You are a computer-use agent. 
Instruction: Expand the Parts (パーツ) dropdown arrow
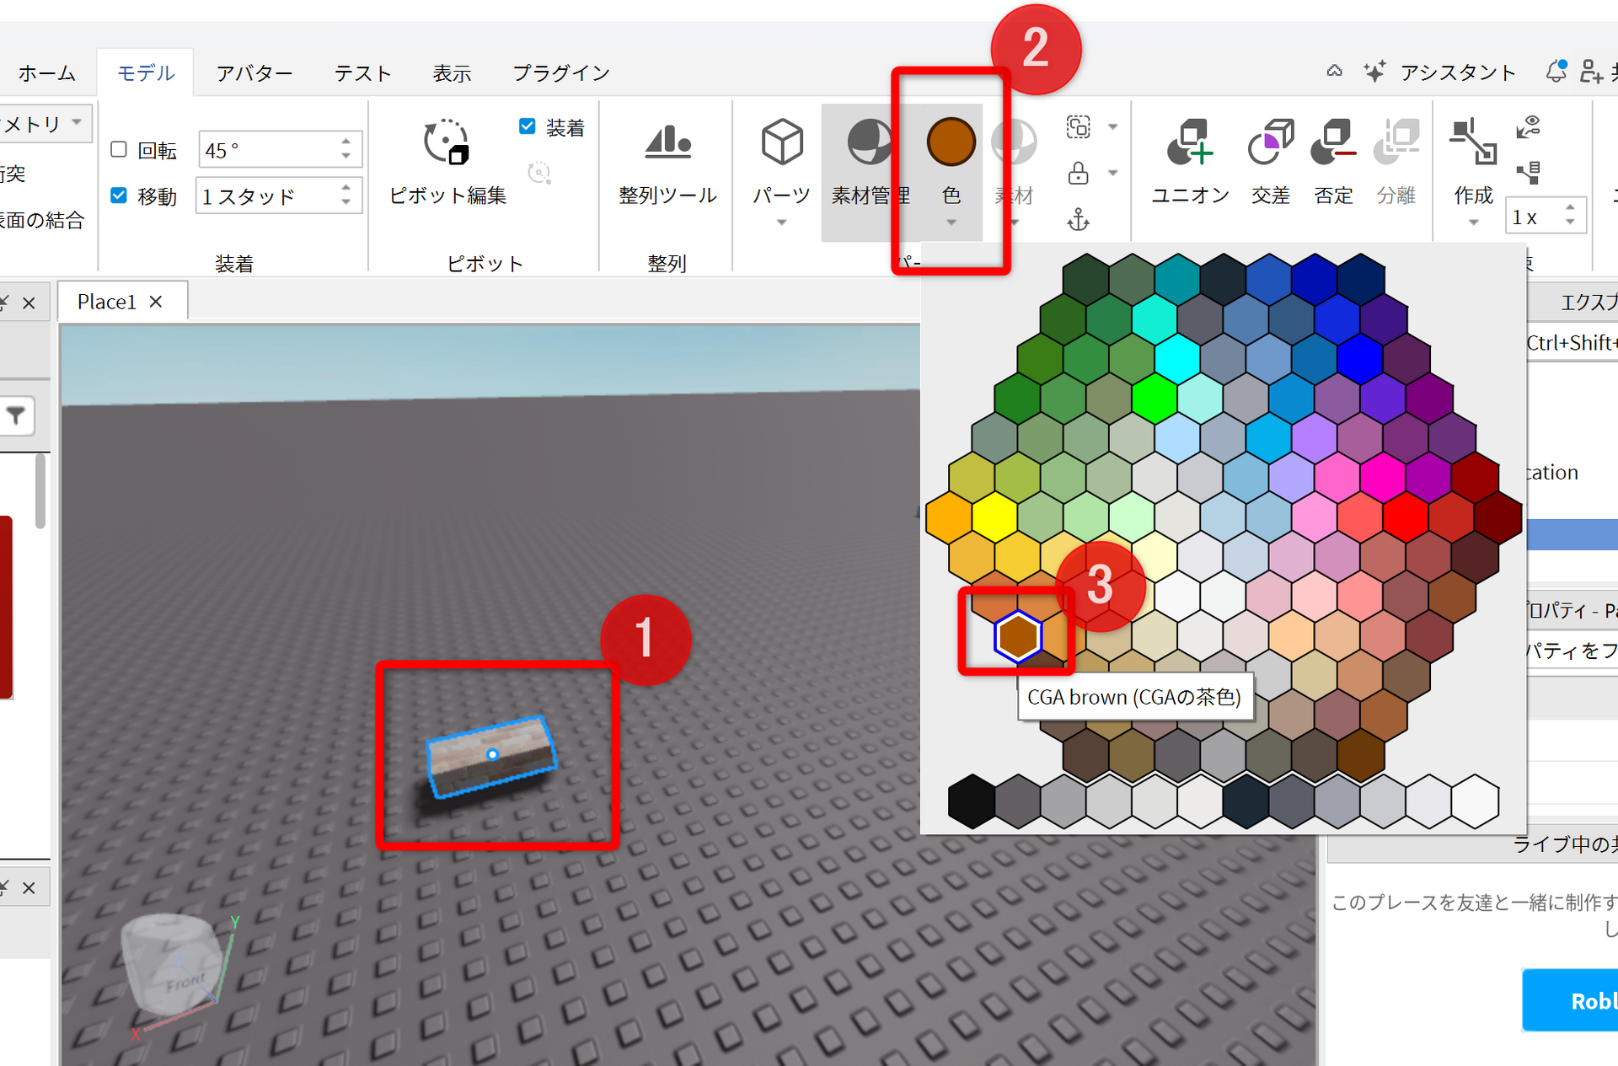point(781,222)
